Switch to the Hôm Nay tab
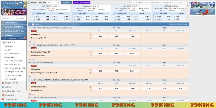Screen dimensions: 216x108 click(12, 39)
